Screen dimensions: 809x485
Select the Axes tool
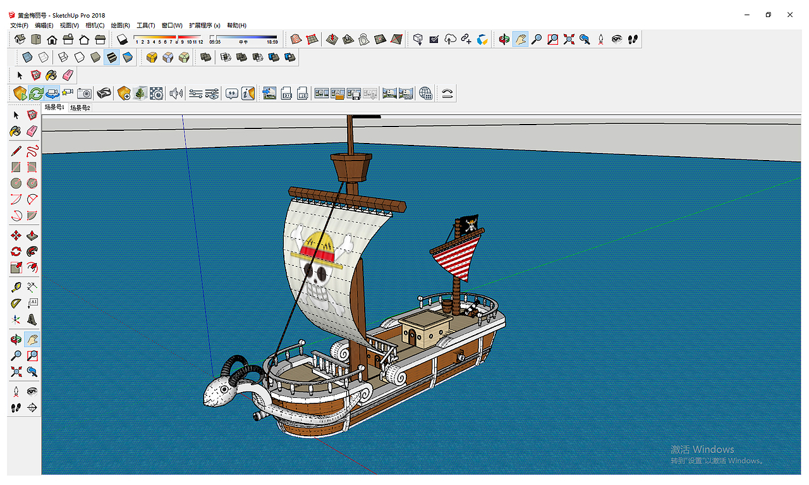point(16,319)
